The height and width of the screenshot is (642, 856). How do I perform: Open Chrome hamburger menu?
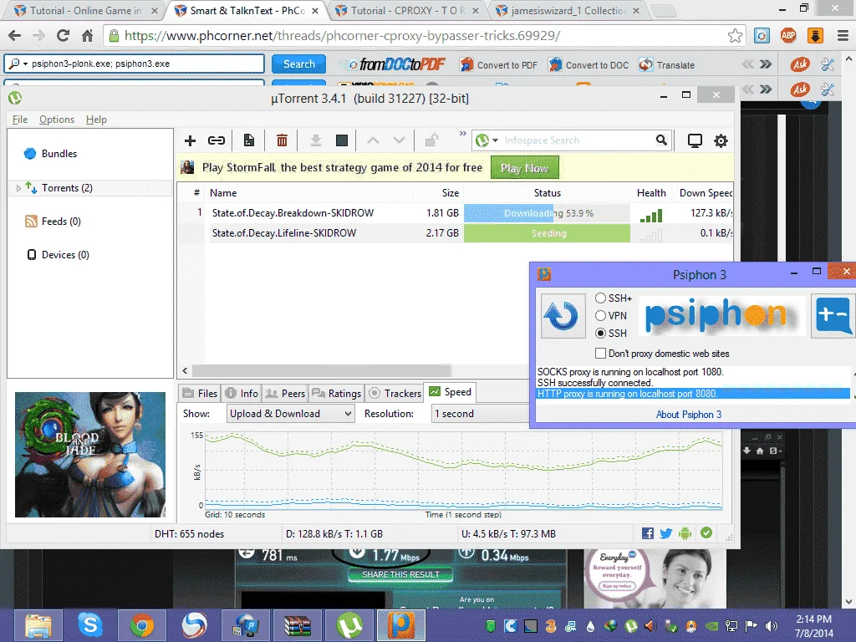pos(843,36)
